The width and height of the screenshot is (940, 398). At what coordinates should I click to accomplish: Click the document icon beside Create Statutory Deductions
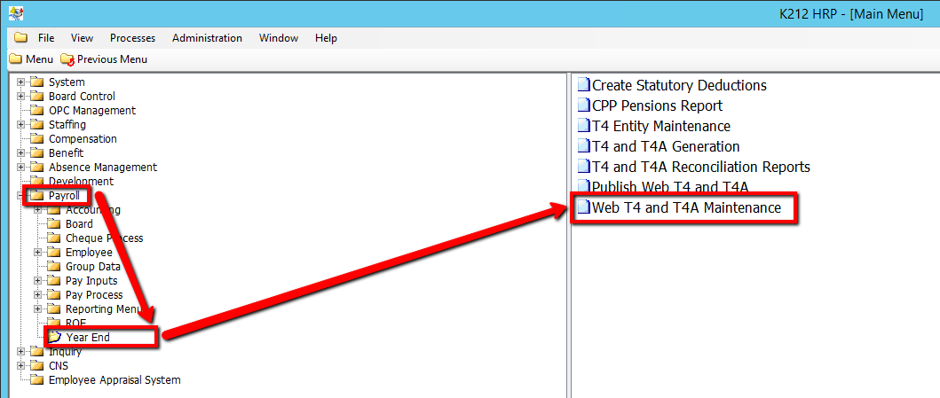point(583,86)
